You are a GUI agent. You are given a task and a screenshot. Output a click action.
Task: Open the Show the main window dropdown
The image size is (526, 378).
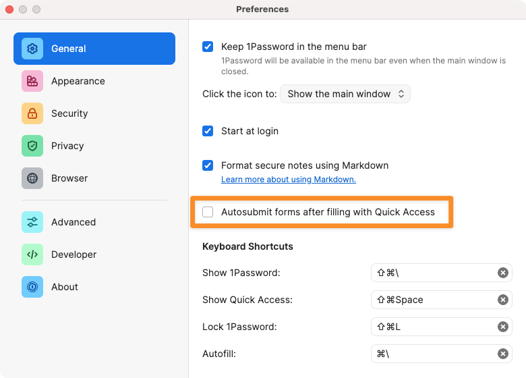point(345,94)
